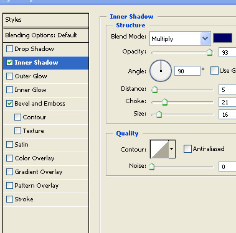This screenshot has height=233, width=236.
Task: Open the Bevel and Emboss settings label
Action: click(40, 104)
